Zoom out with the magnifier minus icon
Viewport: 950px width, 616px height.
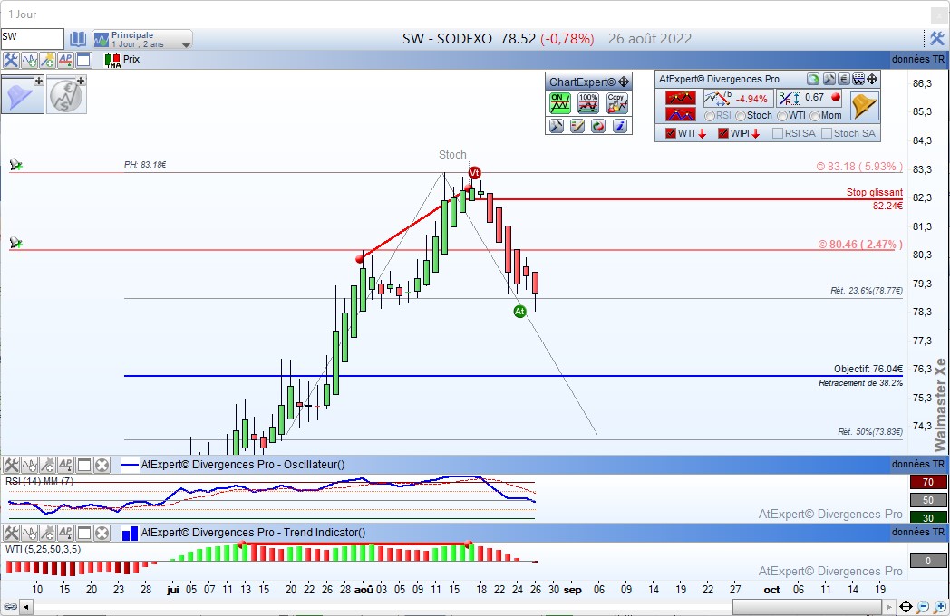click(923, 606)
